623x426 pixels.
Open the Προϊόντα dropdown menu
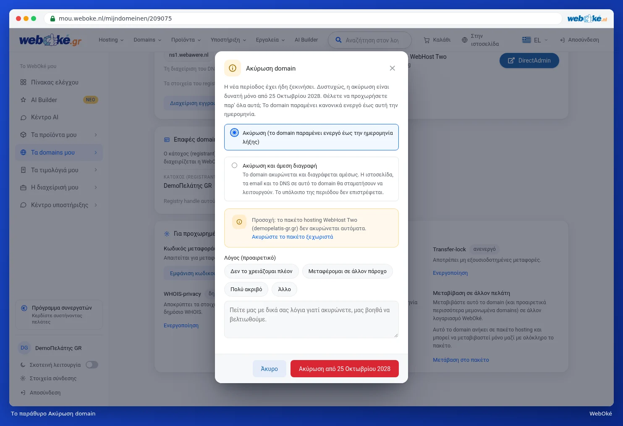[186, 40]
